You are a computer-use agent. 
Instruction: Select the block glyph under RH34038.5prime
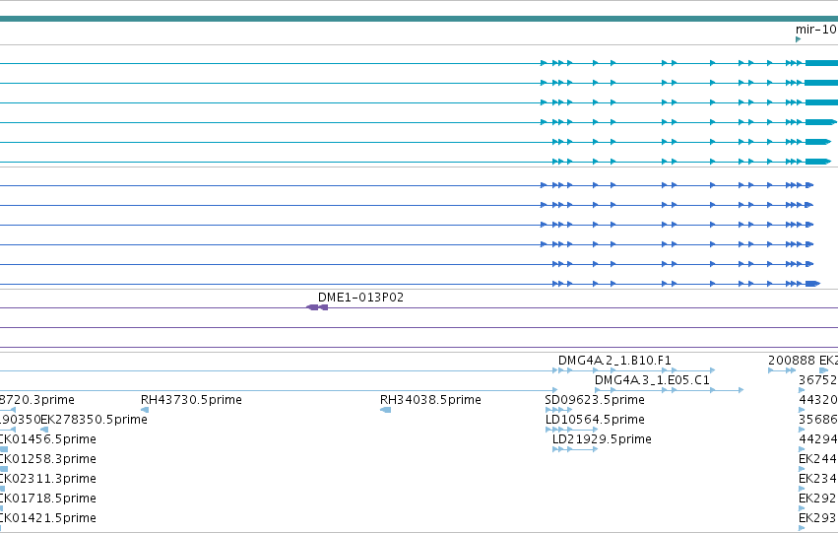coord(385,410)
